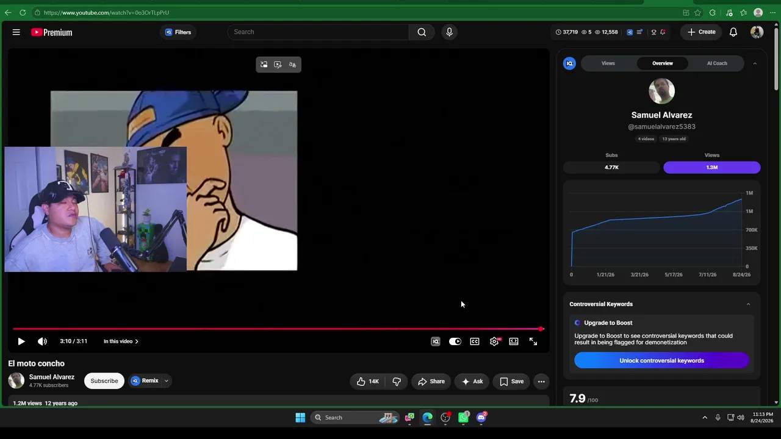Screen dimensions: 781x439
Task: Click the vidIQ Remix button
Action: (x=145, y=381)
